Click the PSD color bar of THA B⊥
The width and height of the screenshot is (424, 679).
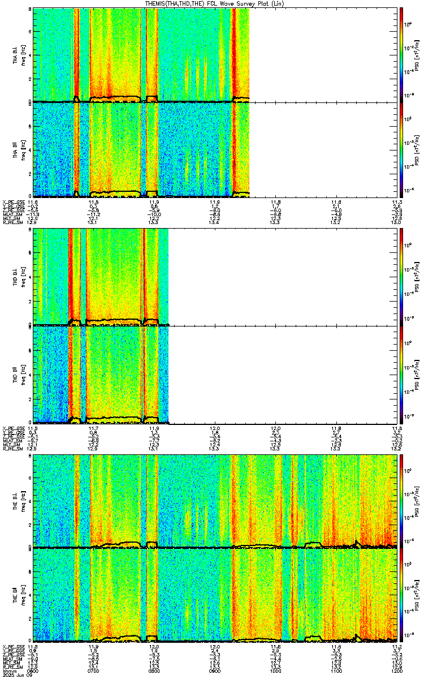(401, 55)
